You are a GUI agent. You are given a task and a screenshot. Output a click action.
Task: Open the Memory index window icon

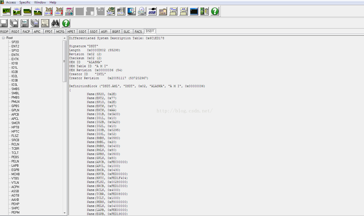38,11
